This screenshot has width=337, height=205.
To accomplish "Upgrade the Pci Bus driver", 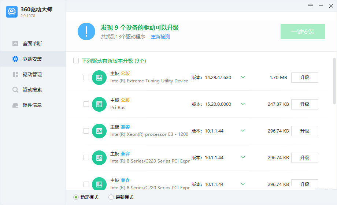I will click(304, 104).
